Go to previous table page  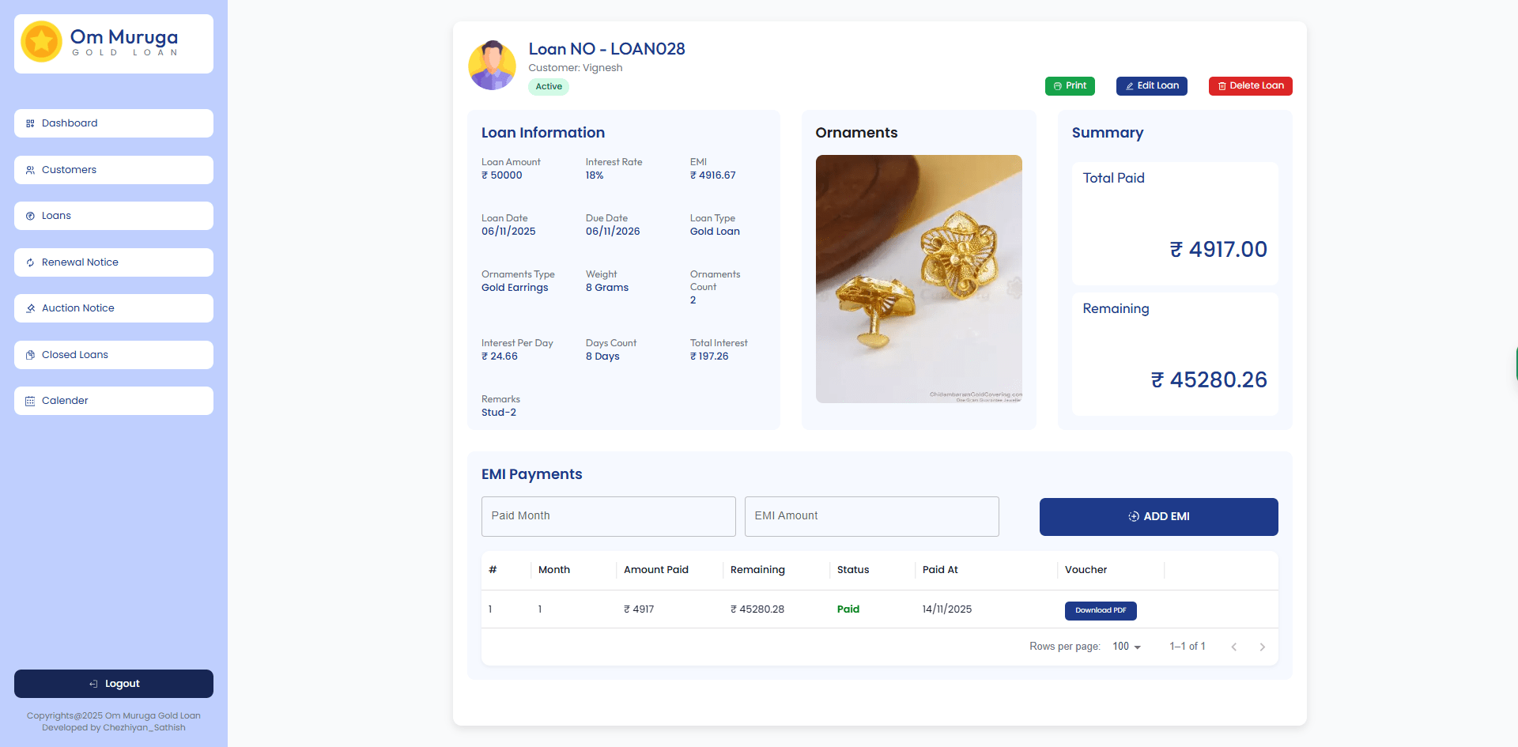[x=1233, y=647]
